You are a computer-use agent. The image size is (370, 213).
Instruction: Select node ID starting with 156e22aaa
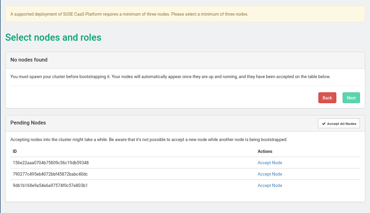coord(51,163)
